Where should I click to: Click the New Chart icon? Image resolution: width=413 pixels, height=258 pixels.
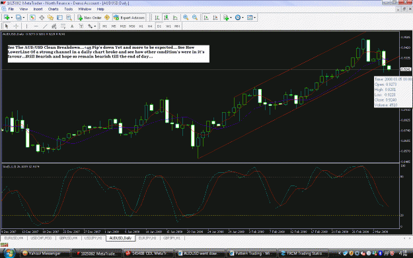click(7, 18)
